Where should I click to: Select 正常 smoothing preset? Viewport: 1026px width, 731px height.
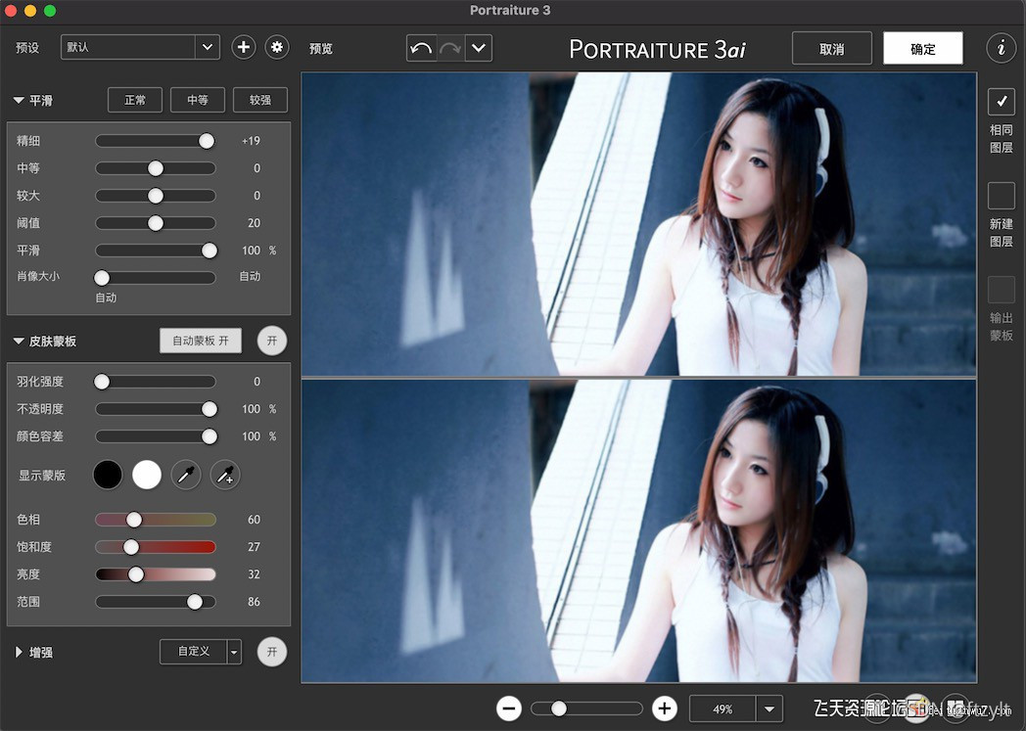pos(135,100)
